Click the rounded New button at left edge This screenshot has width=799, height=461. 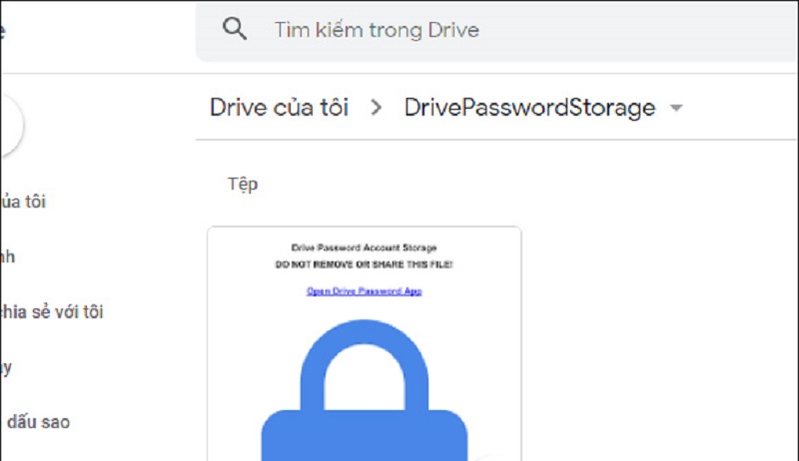11,125
